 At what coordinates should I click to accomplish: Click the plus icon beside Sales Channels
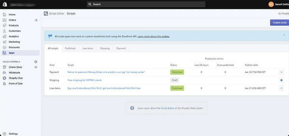pyautogui.click(x=36, y=62)
